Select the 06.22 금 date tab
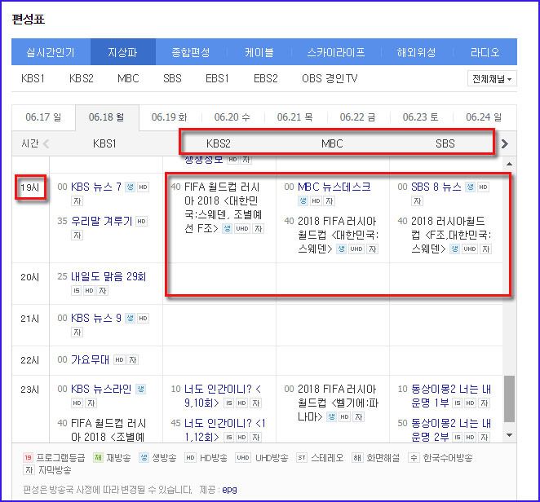The image size is (540, 502). [358, 117]
